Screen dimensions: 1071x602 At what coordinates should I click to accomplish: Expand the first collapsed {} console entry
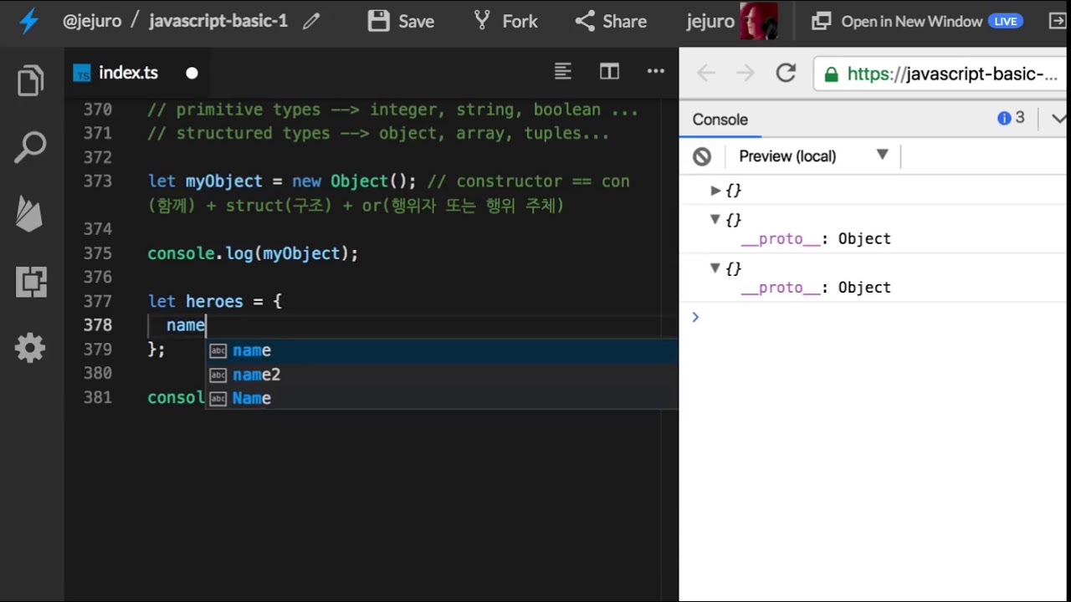tap(715, 191)
